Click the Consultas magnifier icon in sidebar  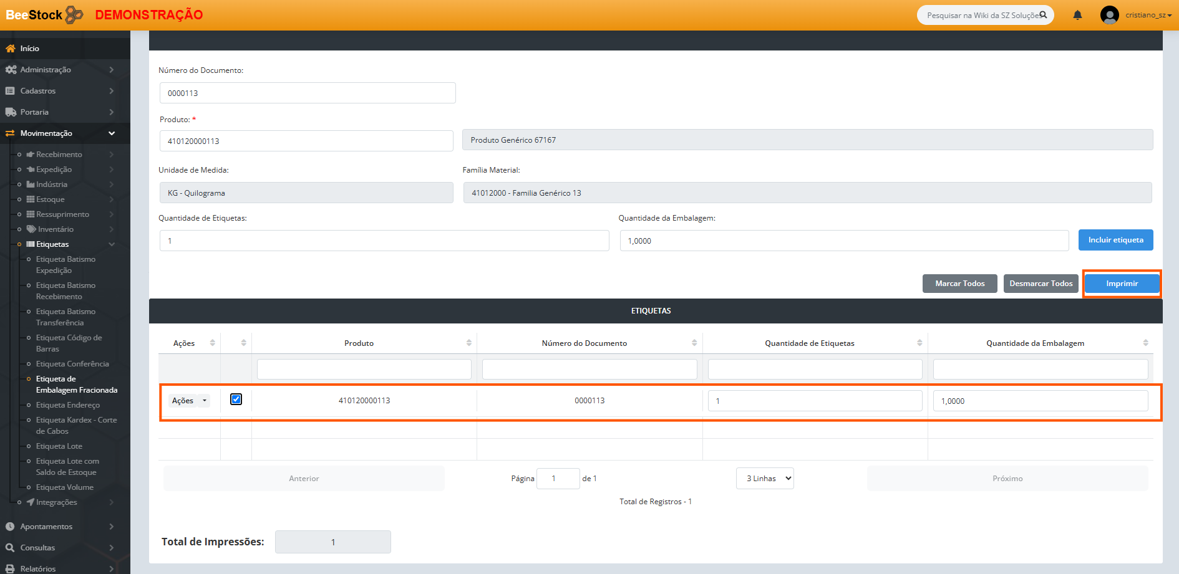tap(10, 548)
